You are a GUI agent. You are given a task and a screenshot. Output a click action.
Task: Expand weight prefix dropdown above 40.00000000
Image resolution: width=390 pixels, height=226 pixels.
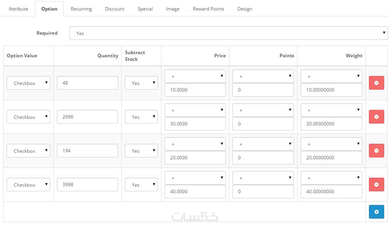(331, 178)
